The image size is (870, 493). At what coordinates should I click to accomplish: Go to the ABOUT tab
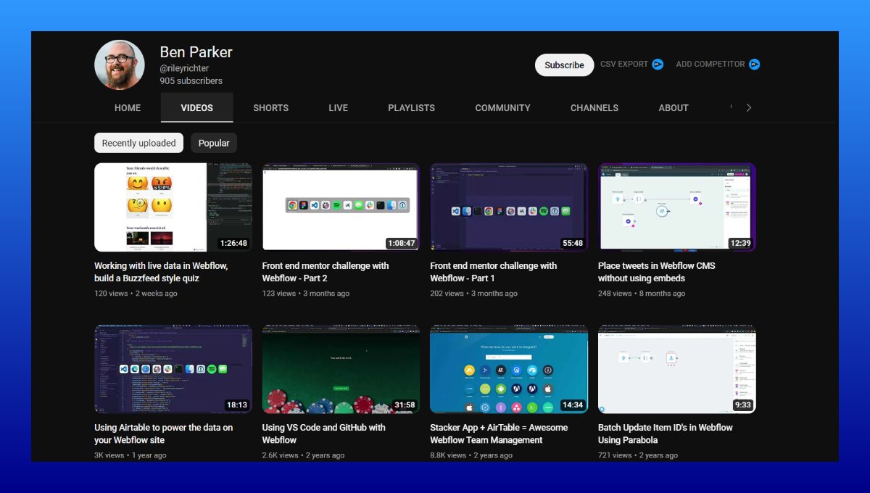click(x=673, y=107)
